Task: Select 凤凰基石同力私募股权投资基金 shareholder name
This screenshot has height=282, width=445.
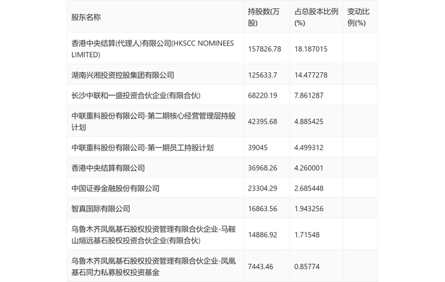Action: point(154,266)
